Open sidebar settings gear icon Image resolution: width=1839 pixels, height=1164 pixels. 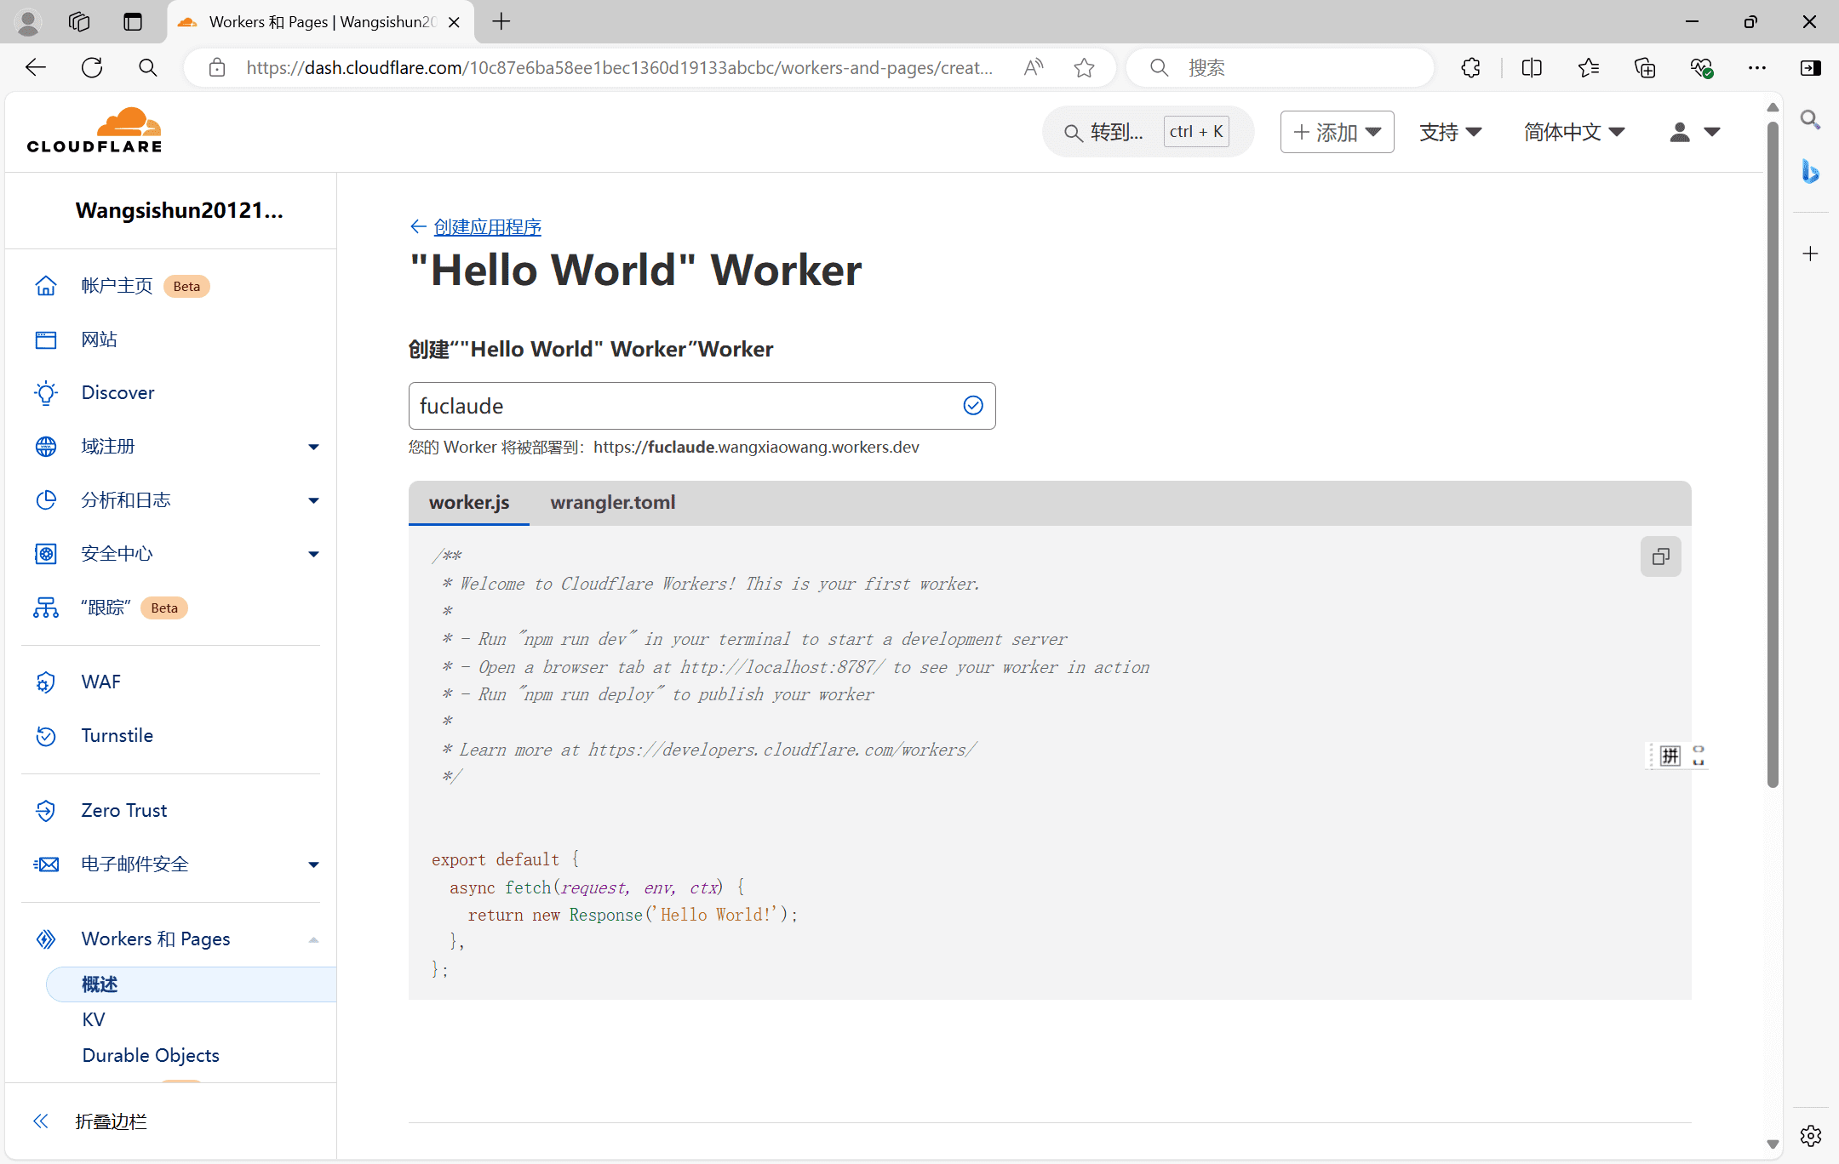1811,1135
